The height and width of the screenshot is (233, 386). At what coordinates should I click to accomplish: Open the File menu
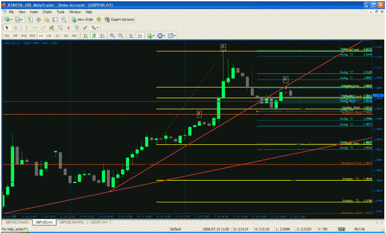click(11, 12)
